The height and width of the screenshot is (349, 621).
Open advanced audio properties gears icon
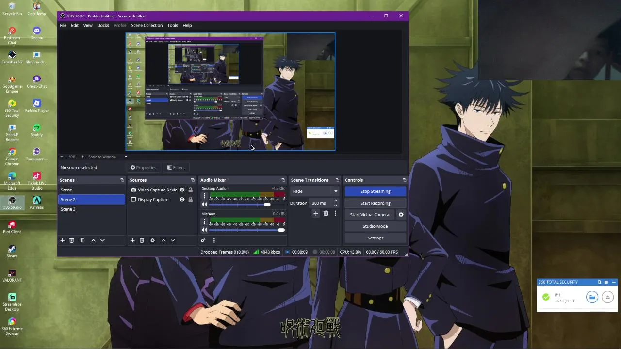pyautogui.click(x=203, y=240)
